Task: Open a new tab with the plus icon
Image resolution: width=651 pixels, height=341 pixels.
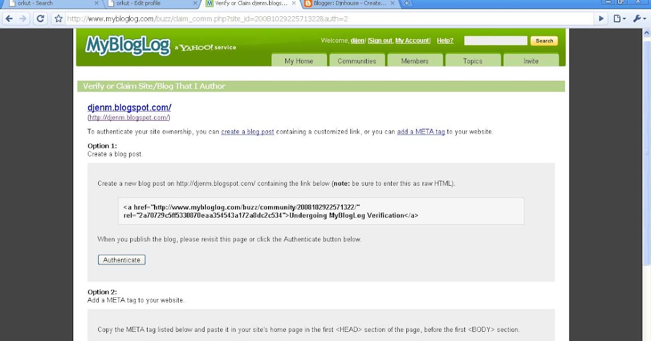Action: [x=407, y=4]
